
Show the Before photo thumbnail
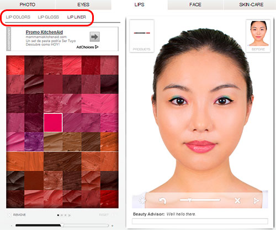pos(258,36)
